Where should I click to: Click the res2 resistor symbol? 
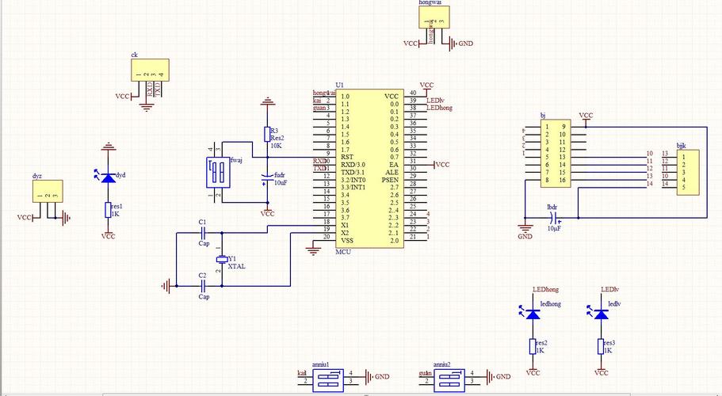(x=533, y=346)
